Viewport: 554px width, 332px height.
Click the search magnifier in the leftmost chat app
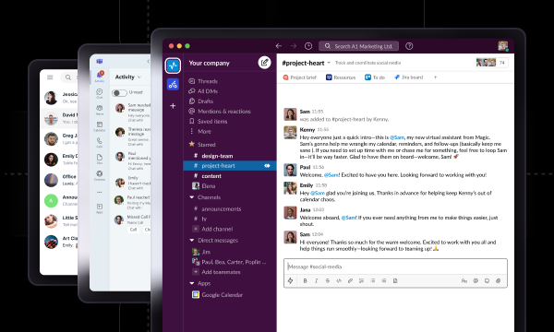pyautogui.click(x=68, y=77)
